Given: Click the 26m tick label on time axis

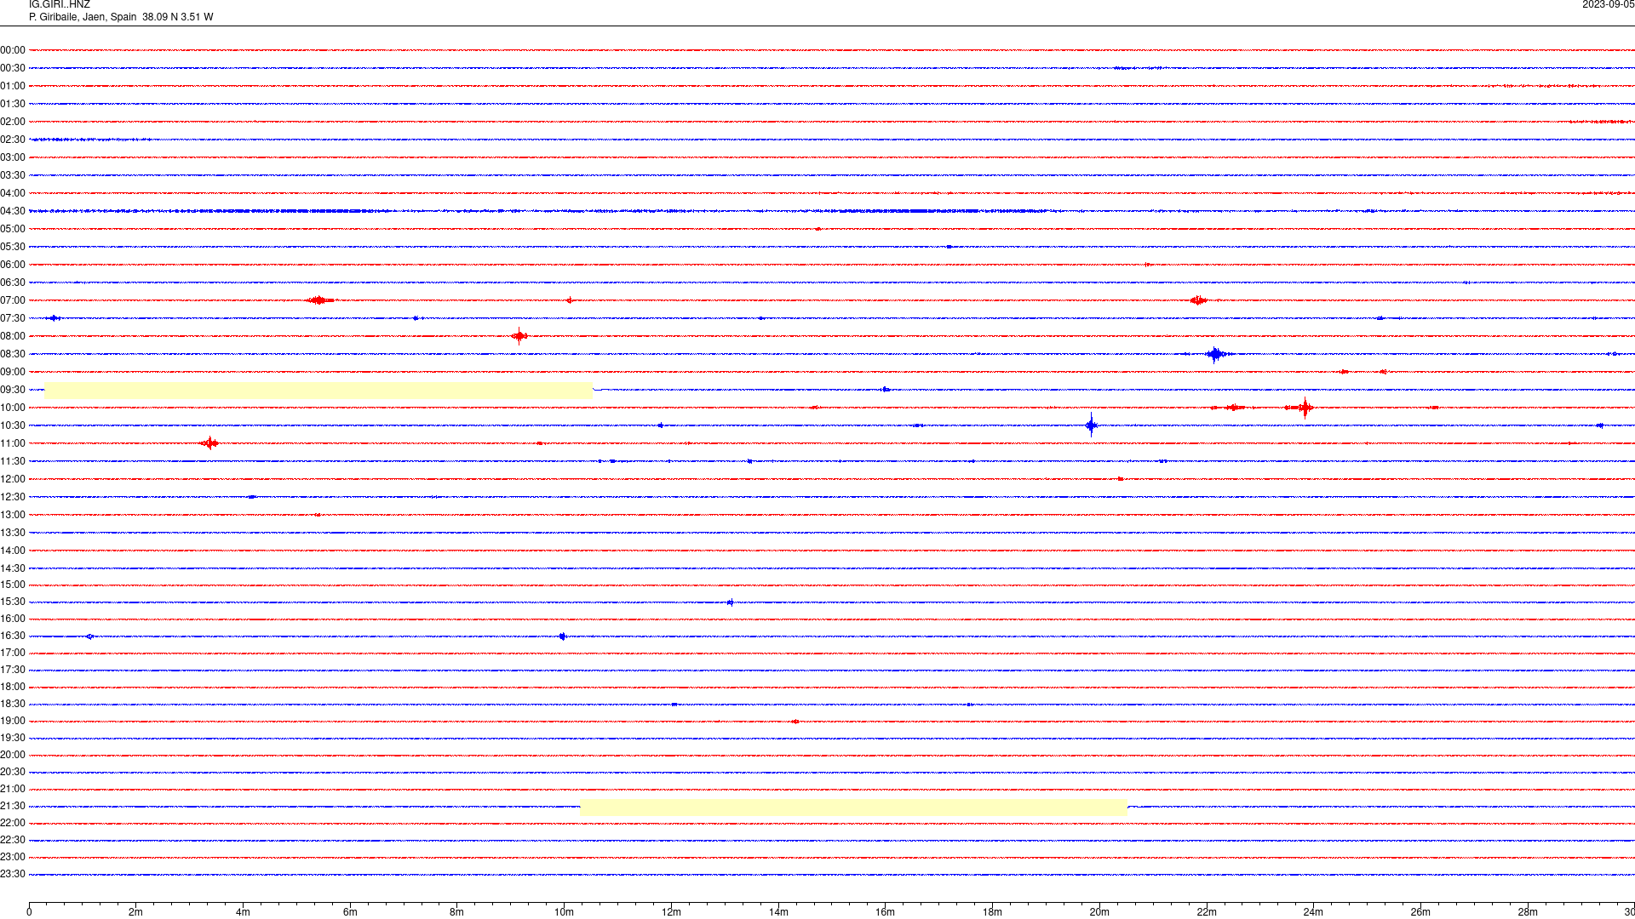Looking at the screenshot, I should pyautogui.click(x=1420, y=912).
